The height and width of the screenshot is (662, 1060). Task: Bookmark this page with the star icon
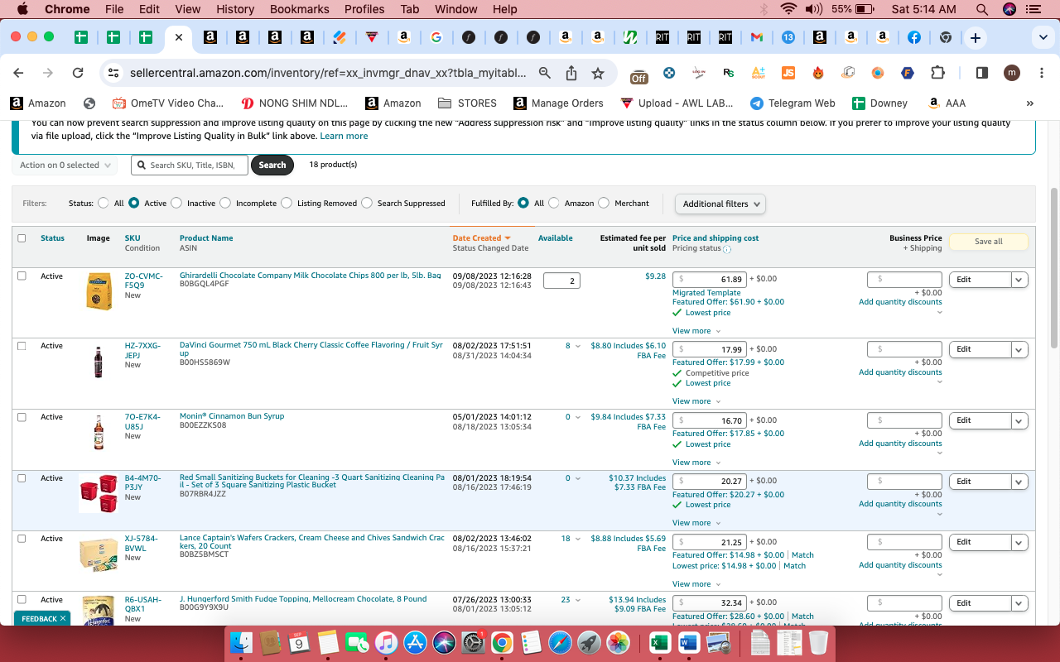598,73
